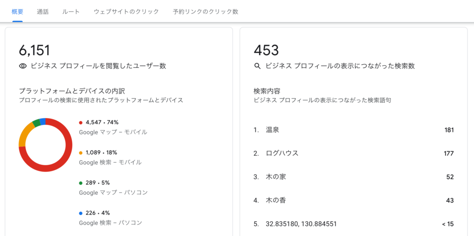
Task: Switch to the 概要 tab
Action: pyautogui.click(x=18, y=12)
